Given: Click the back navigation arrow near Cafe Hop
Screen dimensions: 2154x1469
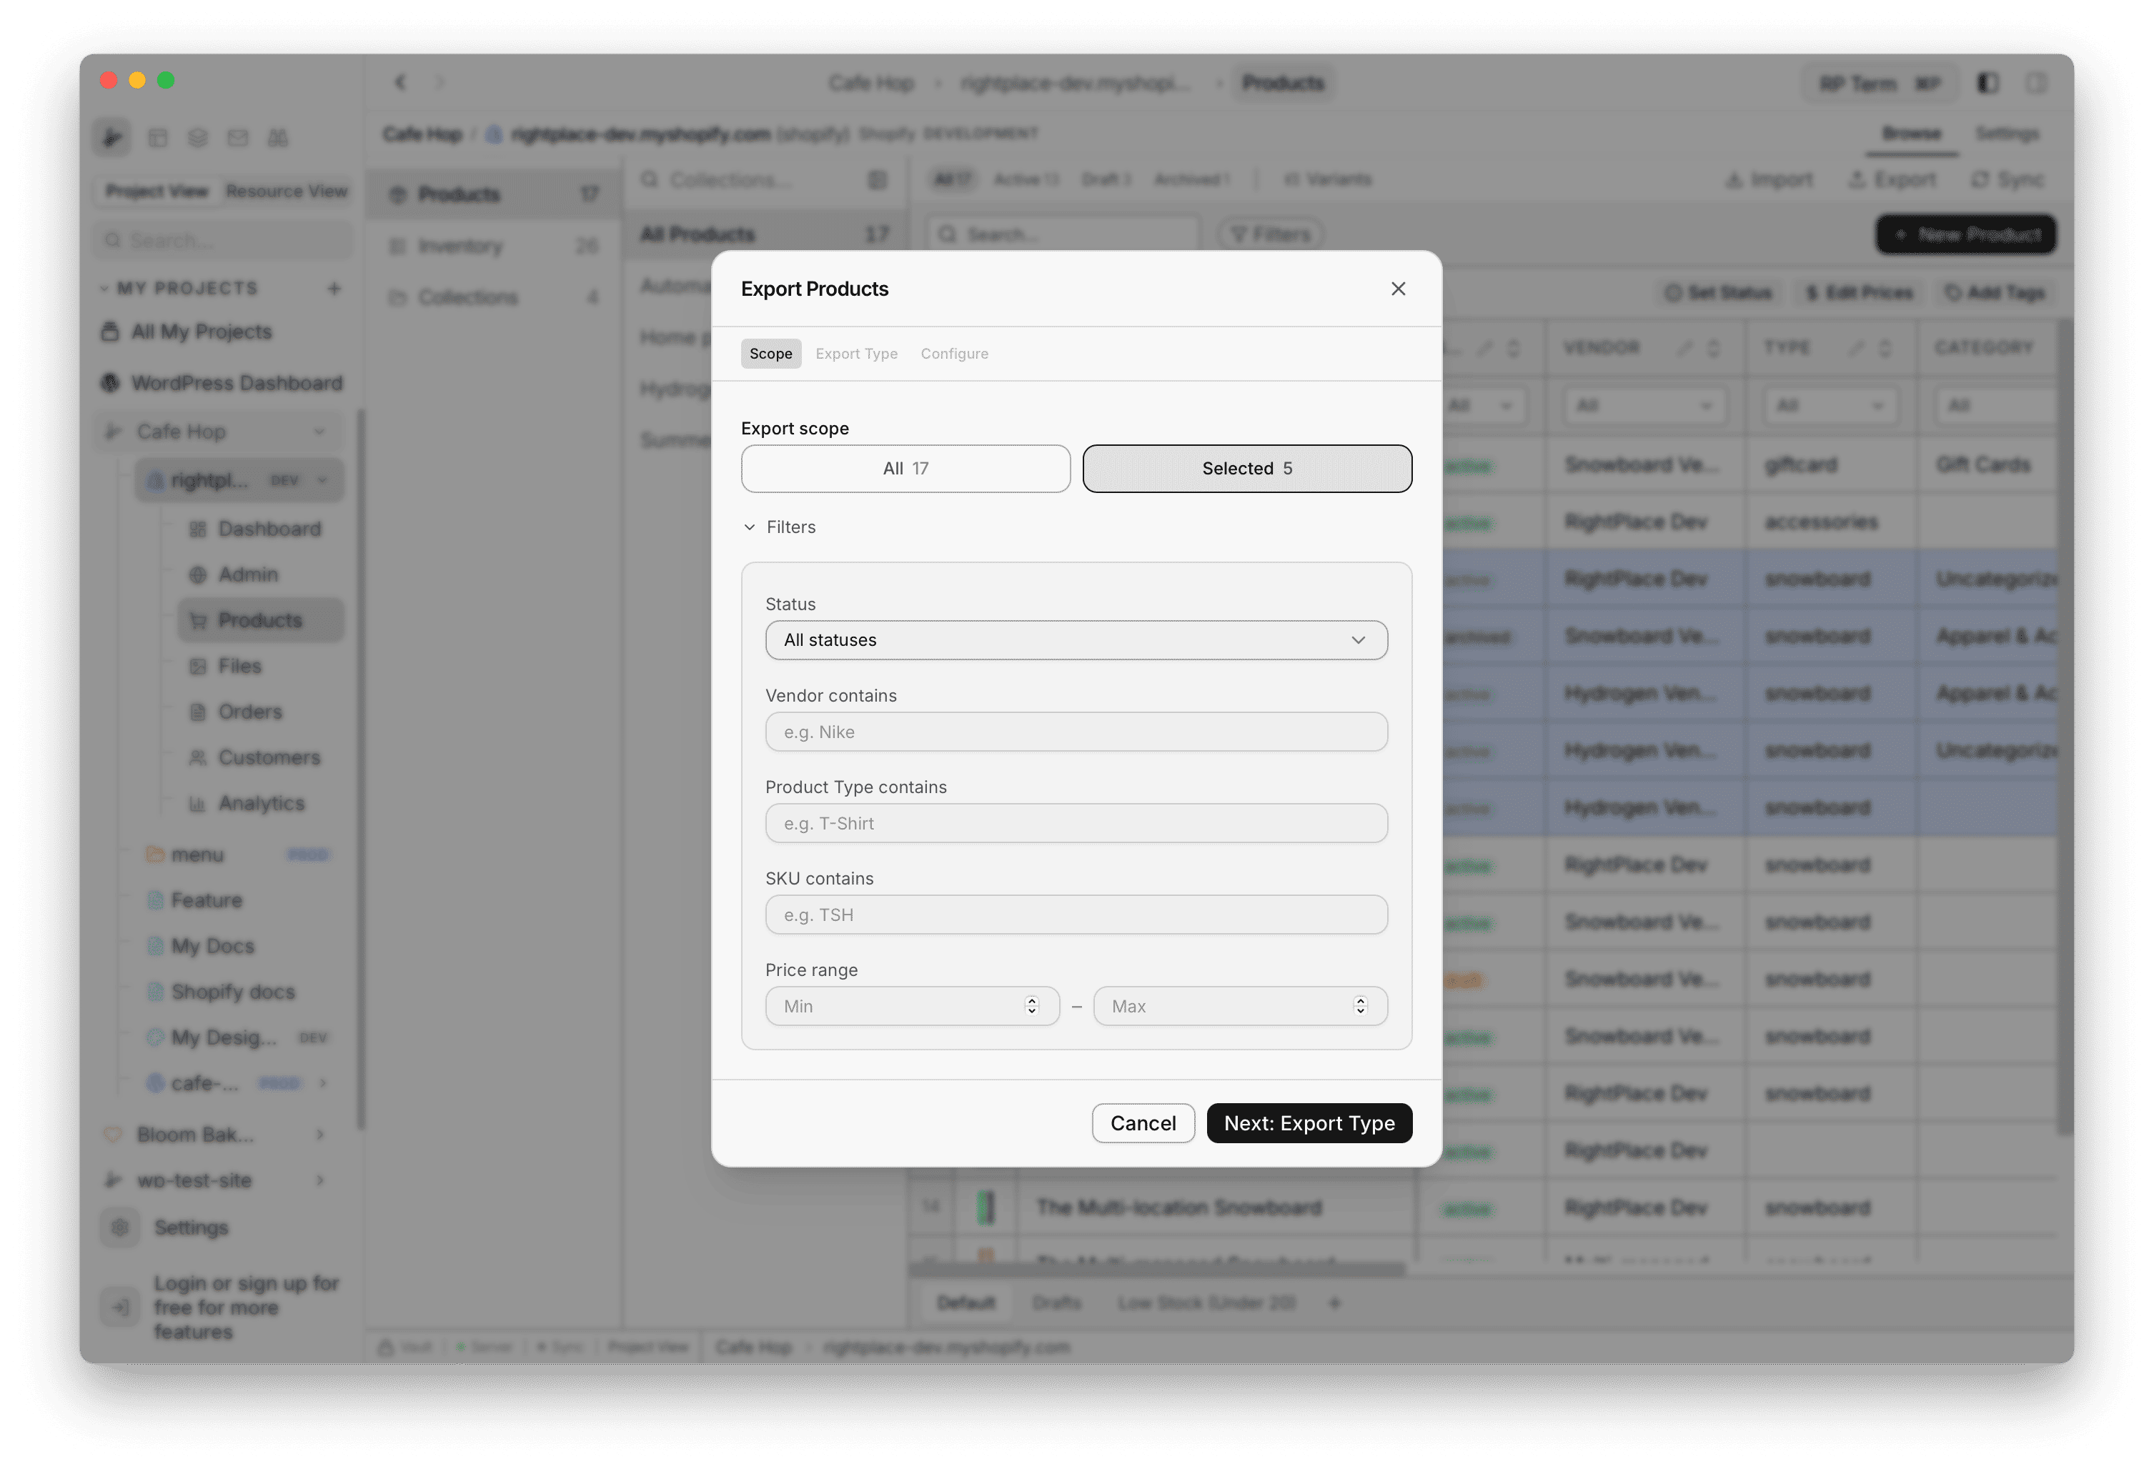Looking at the screenshot, I should tap(400, 82).
